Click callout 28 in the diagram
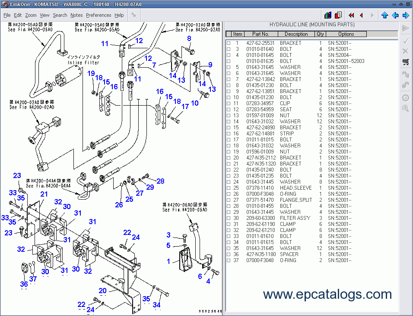The width and height of the screenshot is (413, 316). (160, 181)
